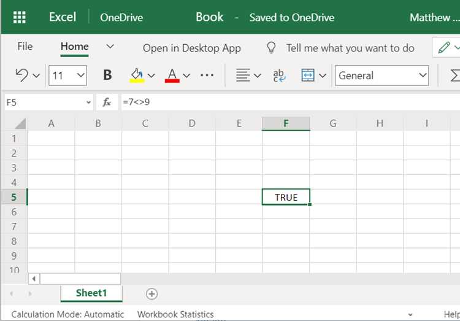The height and width of the screenshot is (321, 460).
Task: Expand the status bar chevron
Action: pyautogui.click(x=410, y=314)
